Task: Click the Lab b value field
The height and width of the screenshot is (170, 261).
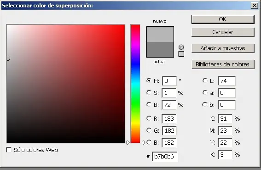Action: [226, 105]
